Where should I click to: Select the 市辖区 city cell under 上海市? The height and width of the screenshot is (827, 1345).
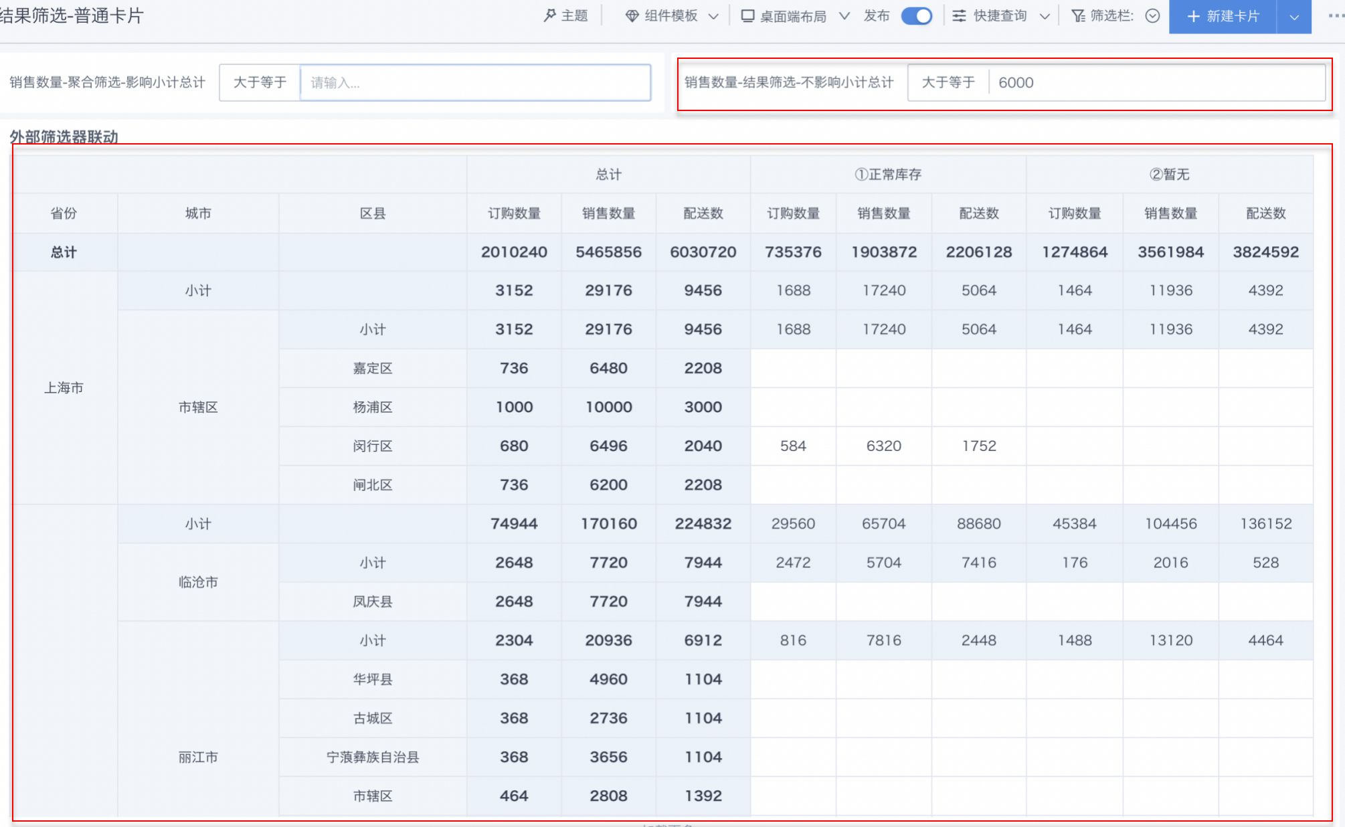coord(198,407)
